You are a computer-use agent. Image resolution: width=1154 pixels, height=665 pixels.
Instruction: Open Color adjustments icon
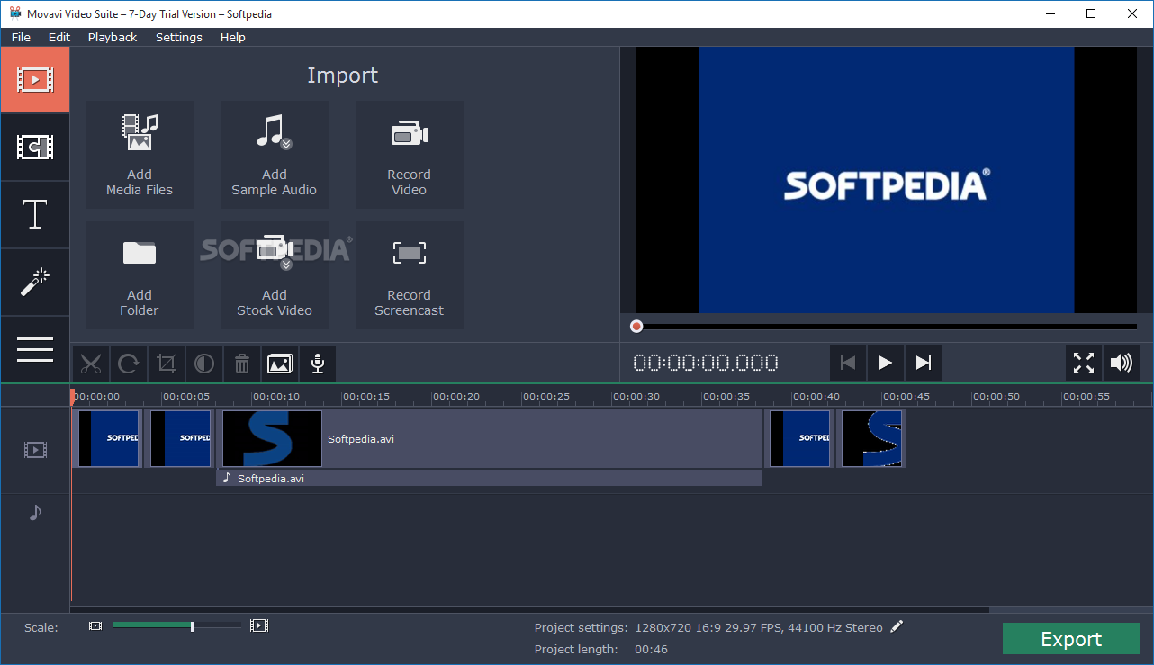[x=204, y=364]
